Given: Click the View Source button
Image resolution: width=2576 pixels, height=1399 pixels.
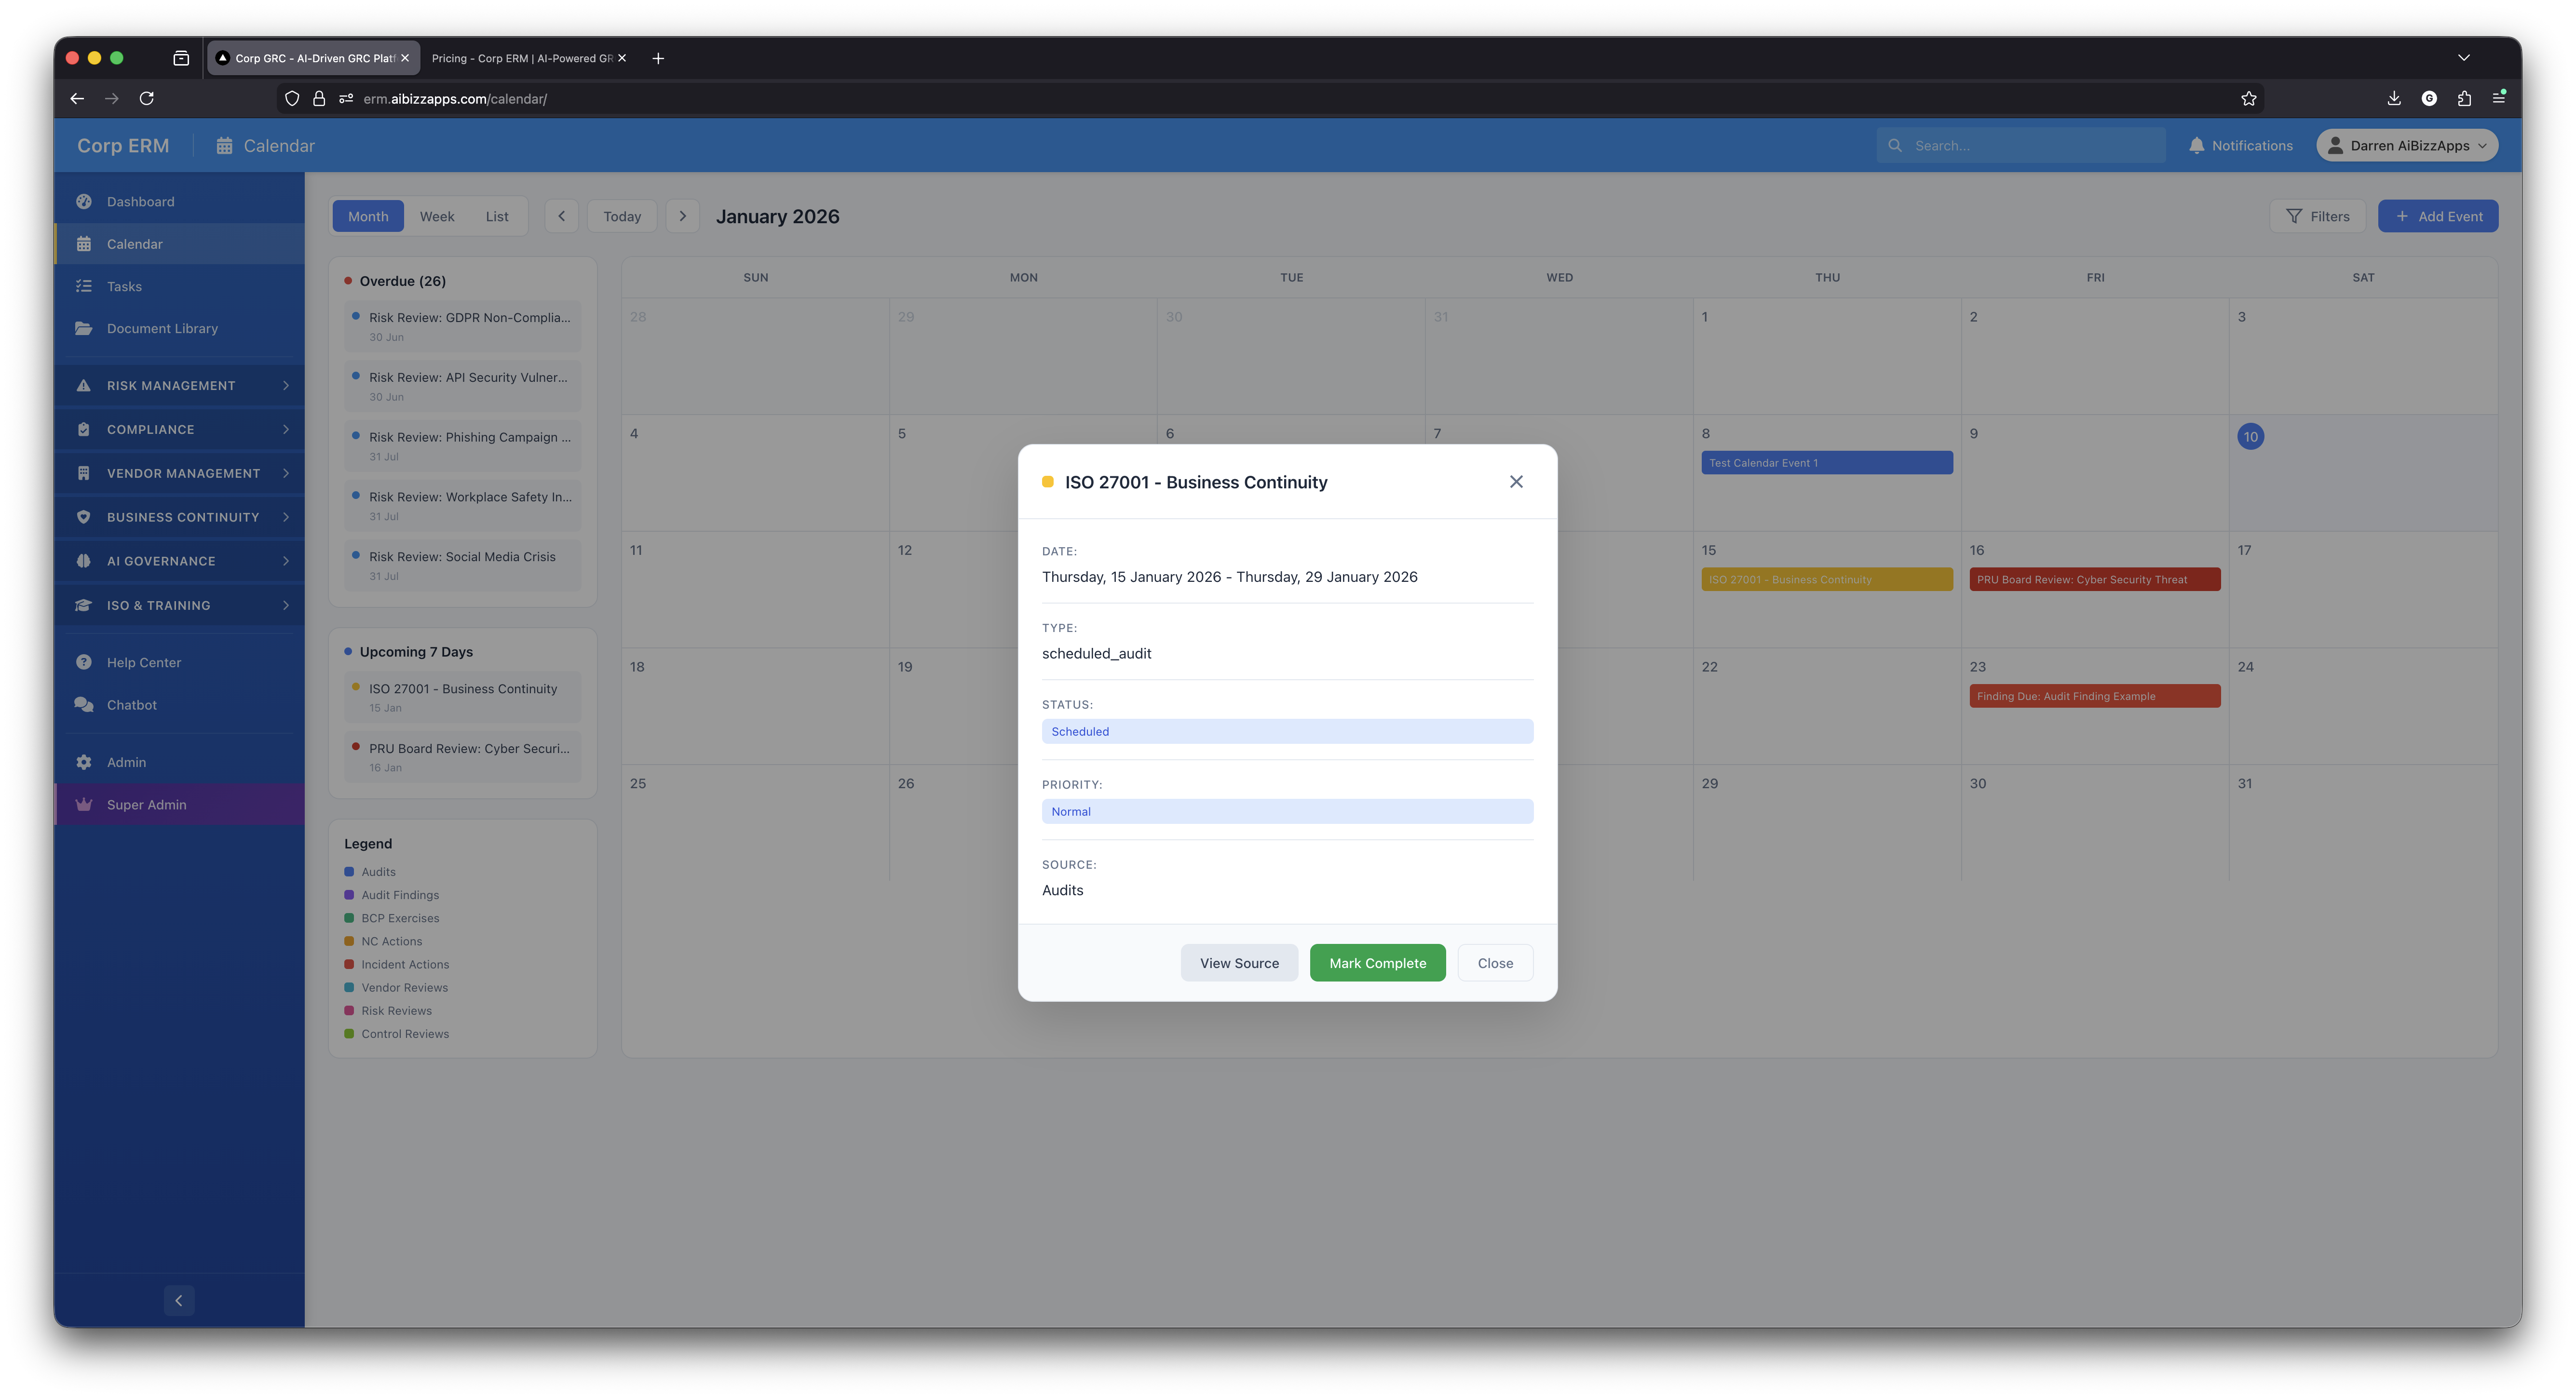Looking at the screenshot, I should click(1239, 963).
